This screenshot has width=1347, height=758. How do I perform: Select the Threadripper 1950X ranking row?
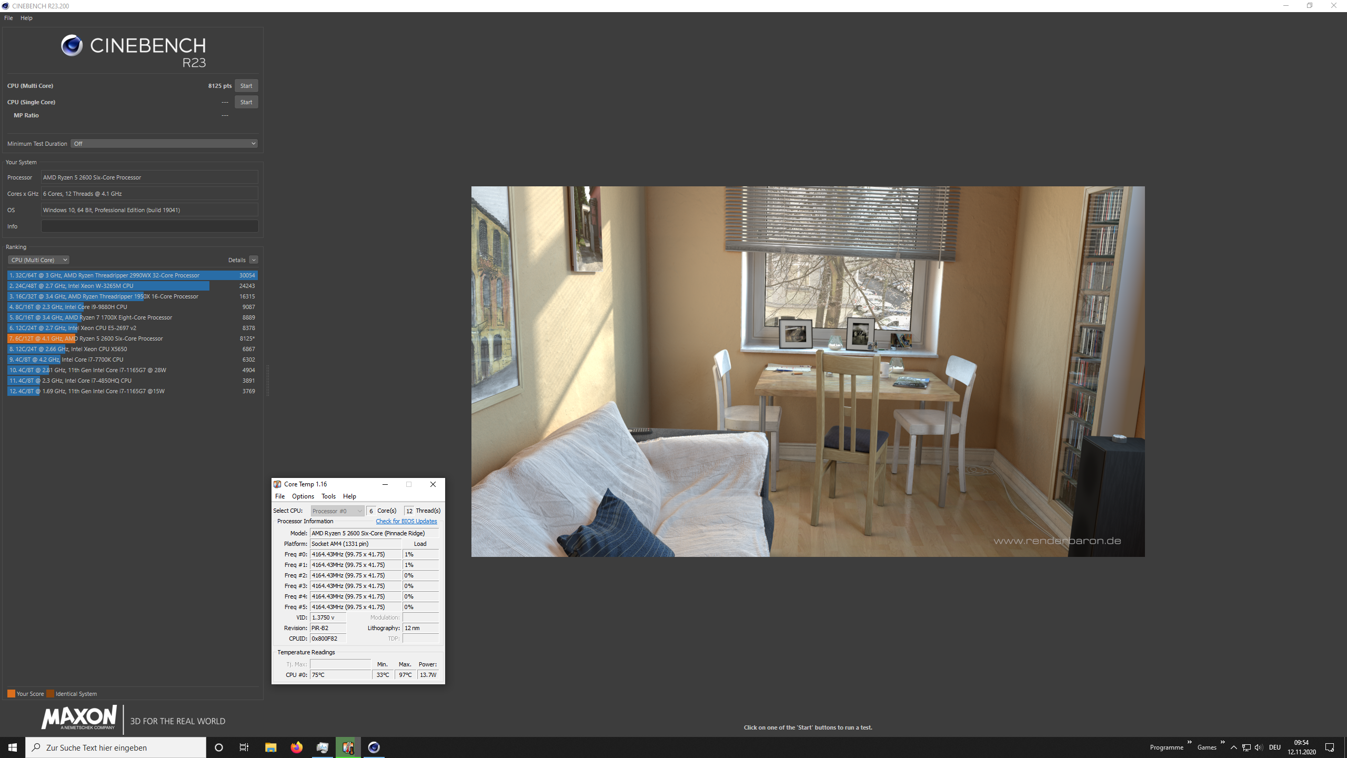[x=132, y=296]
